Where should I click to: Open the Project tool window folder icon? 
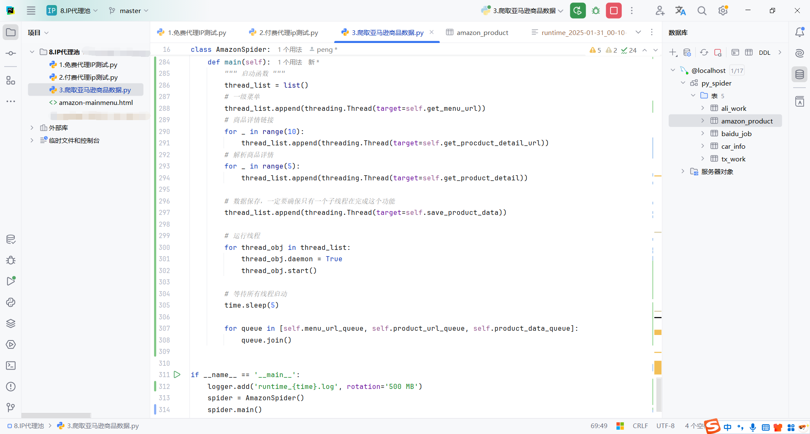pos(11,32)
